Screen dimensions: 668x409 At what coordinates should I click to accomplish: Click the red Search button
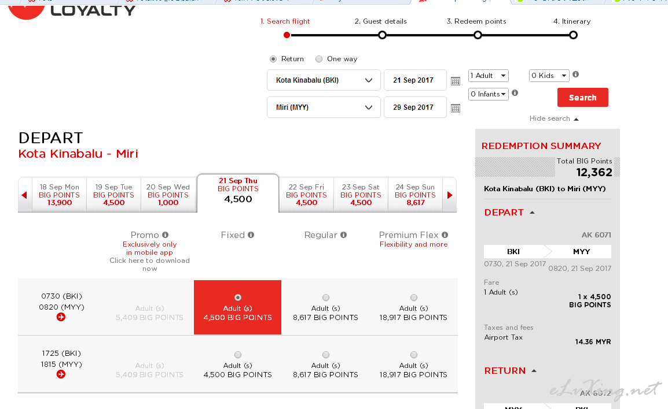583,98
